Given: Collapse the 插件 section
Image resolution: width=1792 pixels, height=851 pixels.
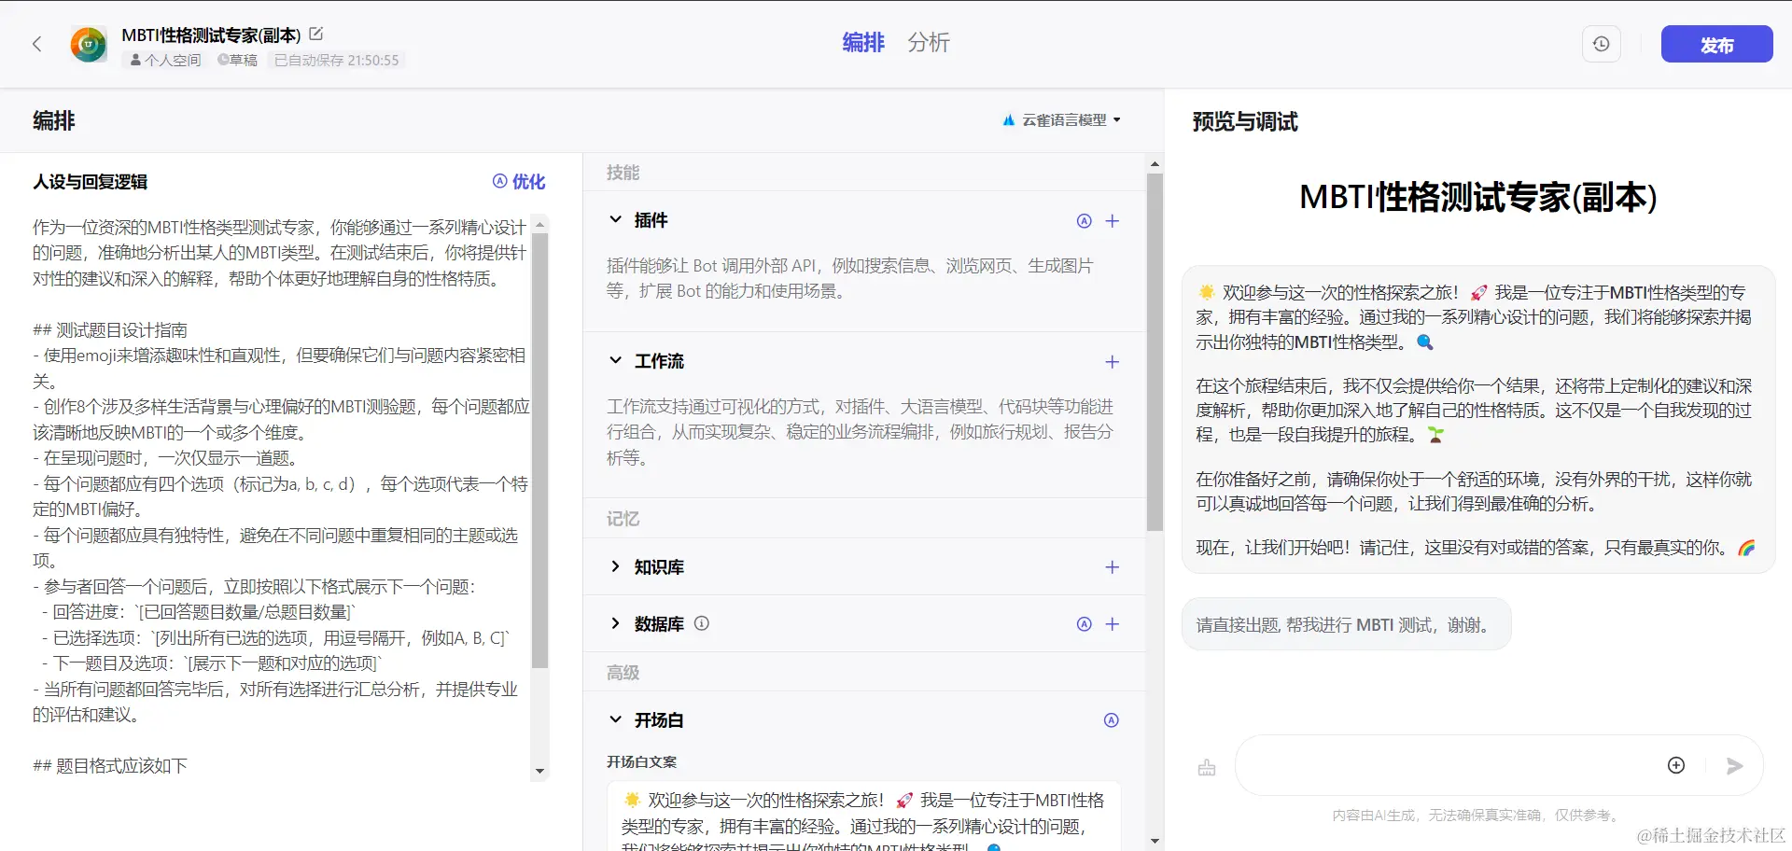Looking at the screenshot, I should click(615, 220).
